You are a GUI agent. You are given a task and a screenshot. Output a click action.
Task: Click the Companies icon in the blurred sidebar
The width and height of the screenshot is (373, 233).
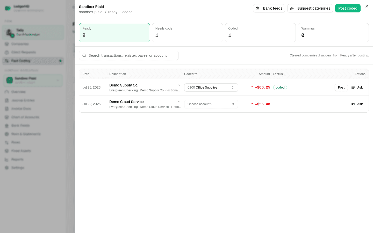click(7, 44)
